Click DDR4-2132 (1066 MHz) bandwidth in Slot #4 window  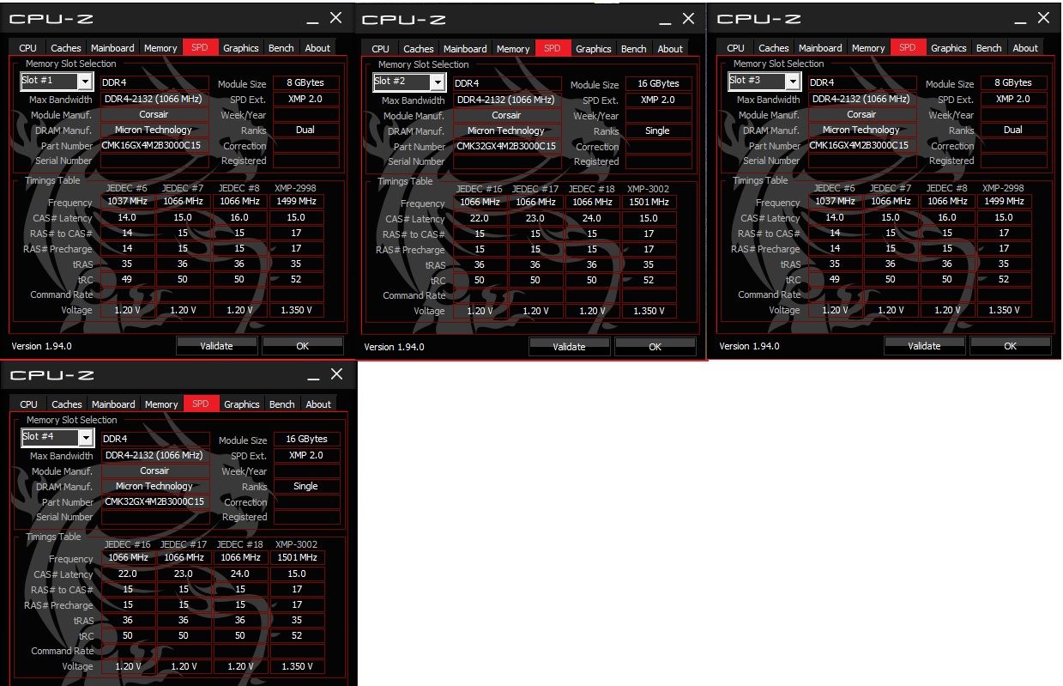(154, 455)
